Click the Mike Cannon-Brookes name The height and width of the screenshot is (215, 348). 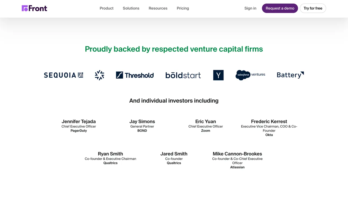[237, 154]
